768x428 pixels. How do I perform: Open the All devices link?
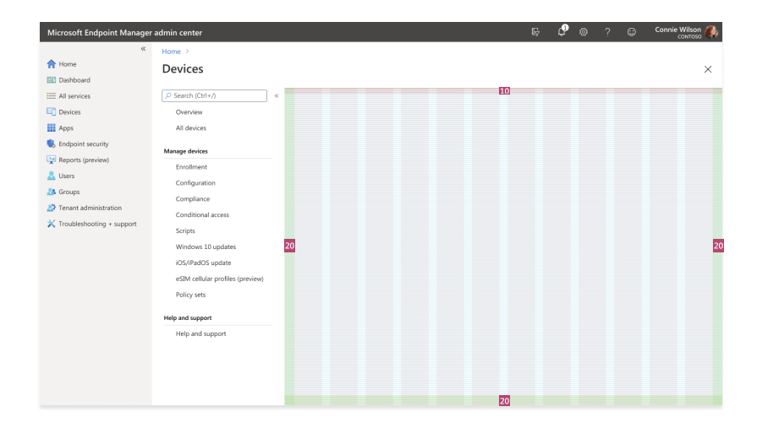pyautogui.click(x=191, y=128)
